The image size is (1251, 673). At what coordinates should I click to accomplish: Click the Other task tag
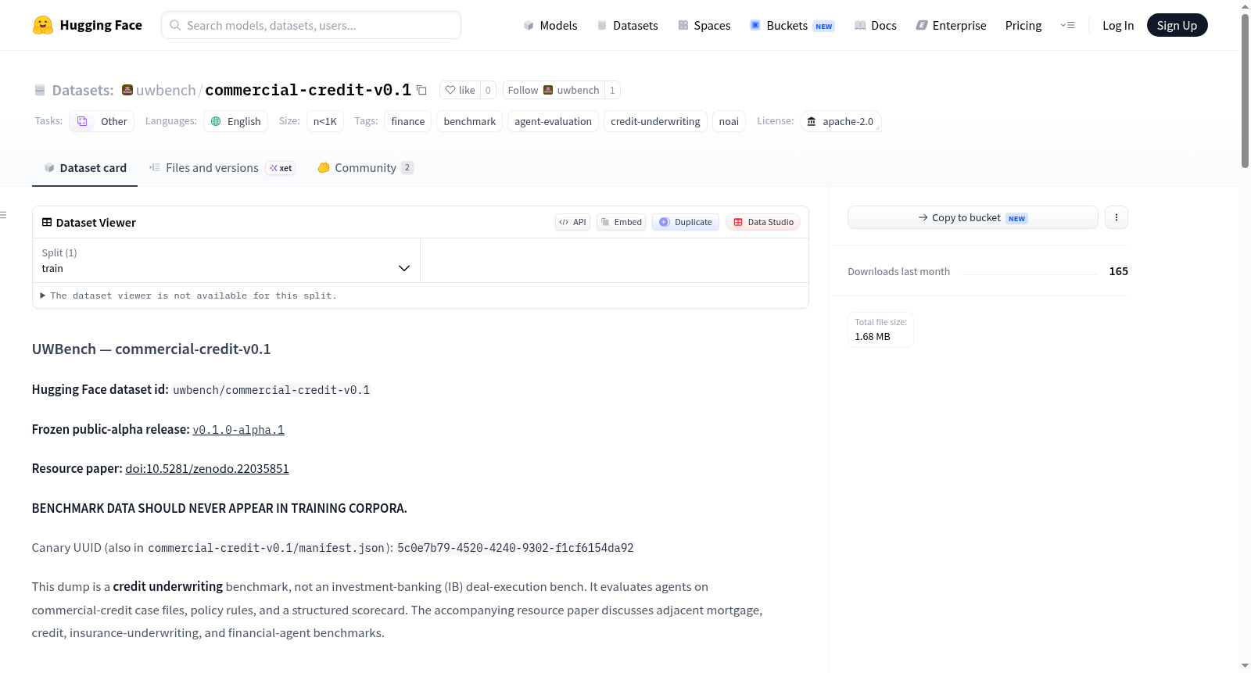coord(102,121)
